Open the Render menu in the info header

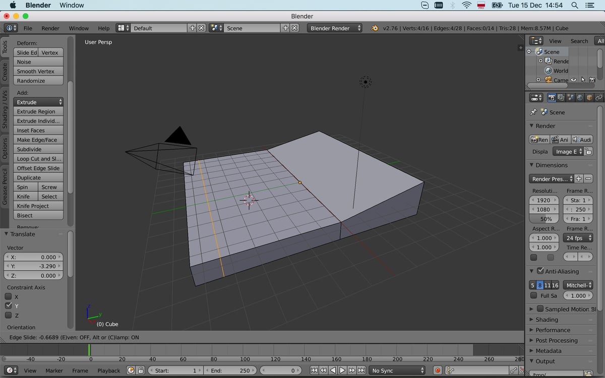[x=50, y=28]
